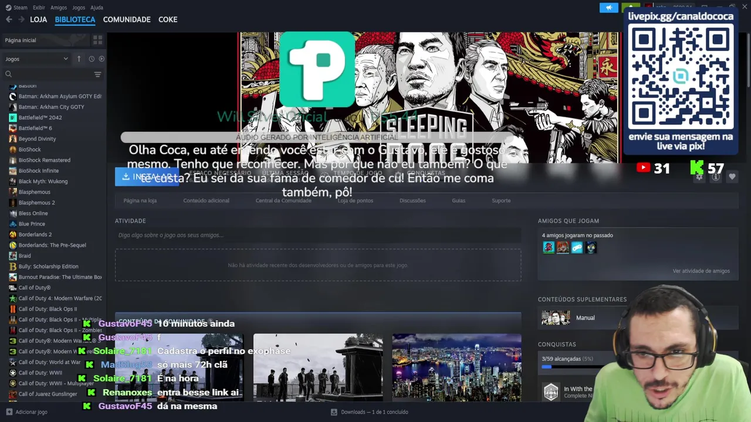Viewport: 751px width, 422px height.
Task: Select Black Myth: Wukong in the list
Action: (43, 181)
